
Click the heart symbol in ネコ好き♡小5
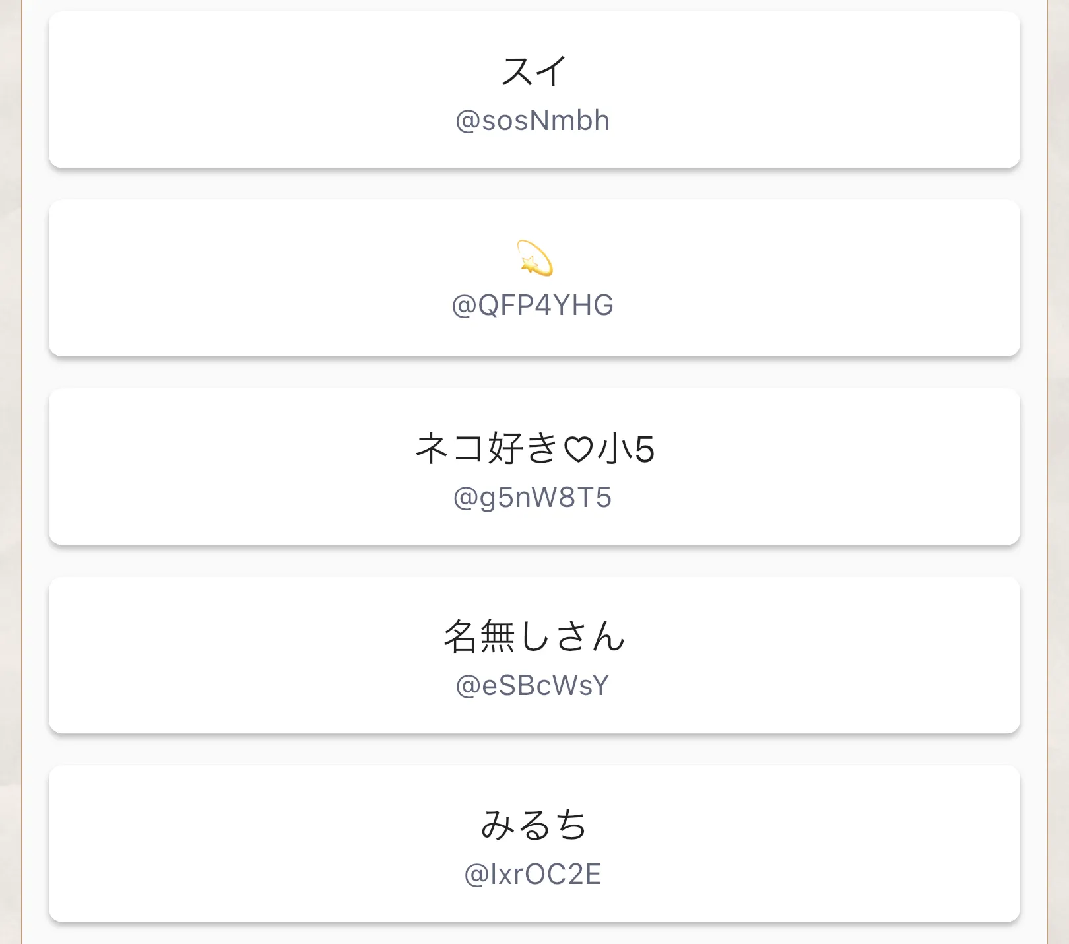point(579,450)
